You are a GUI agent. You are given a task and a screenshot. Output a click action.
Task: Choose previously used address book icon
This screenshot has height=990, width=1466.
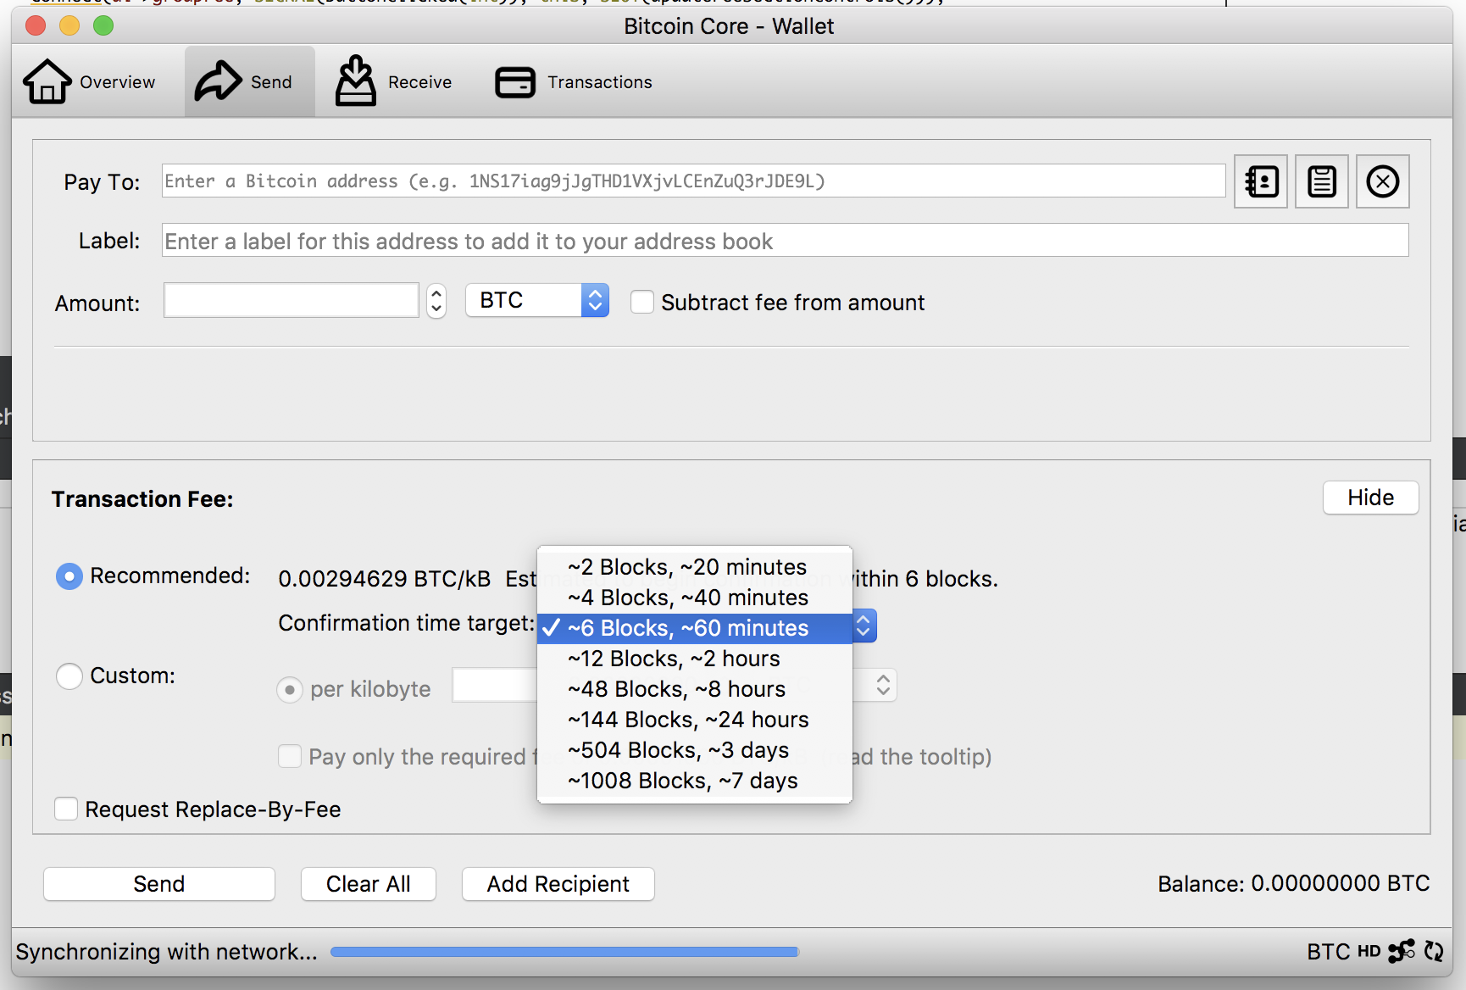1261,181
